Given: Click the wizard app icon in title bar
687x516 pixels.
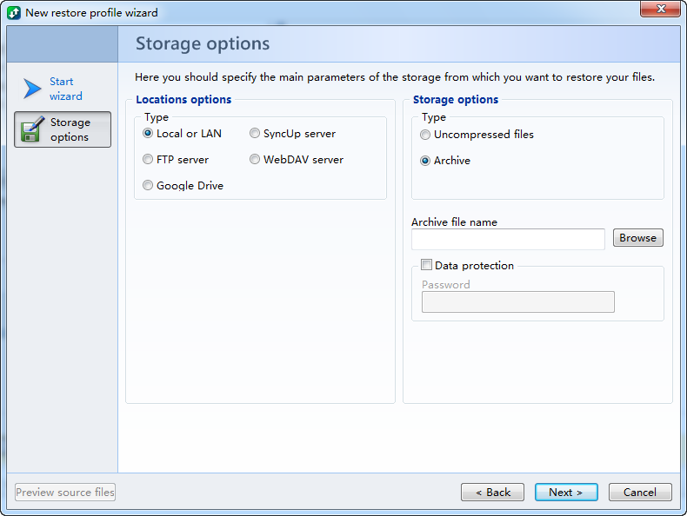Looking at the screenshot, I should pyautogui.click(x=14, y=13).
